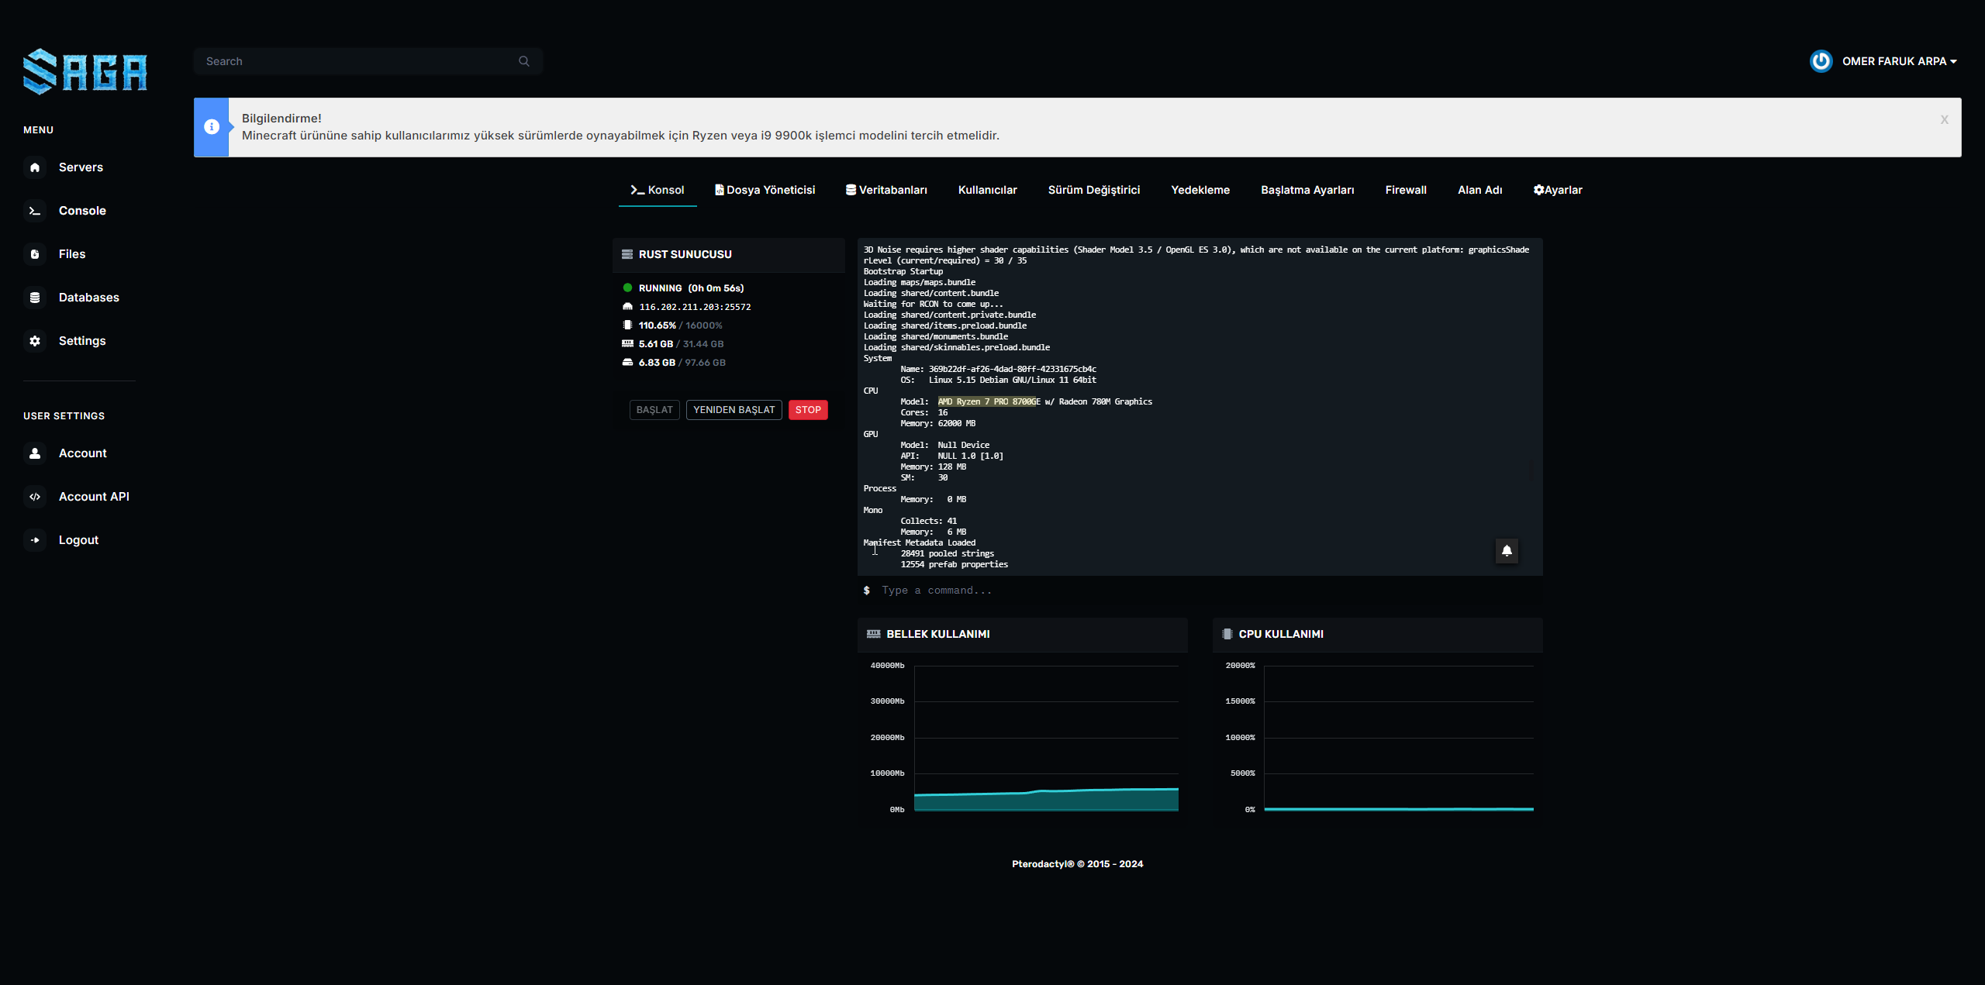Click the 110.65% CPU usage value
1985x985 pixels.
pyautogui.click(x=657, y=325)
